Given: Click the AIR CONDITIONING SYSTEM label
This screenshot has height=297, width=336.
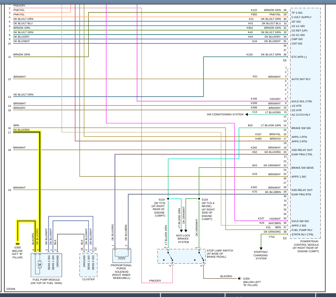Looking at the screenshot, I should (x=225, y=115).
